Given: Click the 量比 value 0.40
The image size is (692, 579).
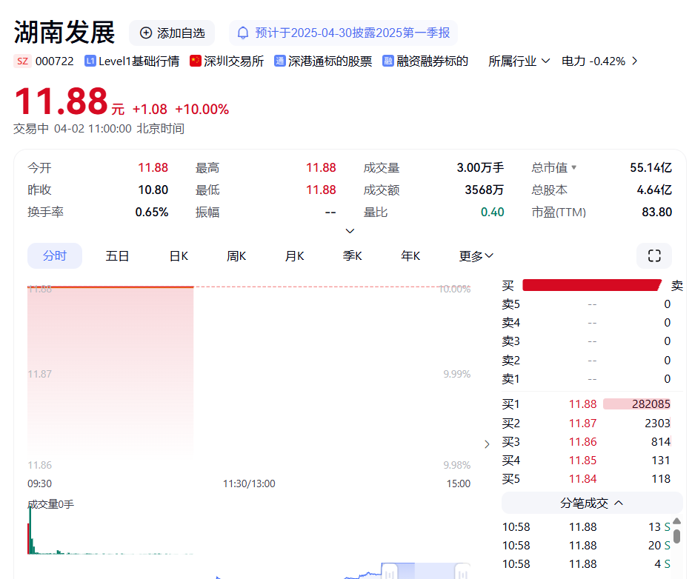Looking at the screenshot, I should [492, 212].
